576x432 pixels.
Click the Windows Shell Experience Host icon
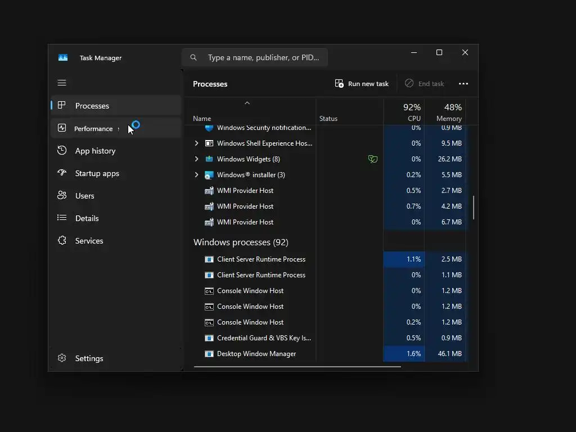pos(209,143)
